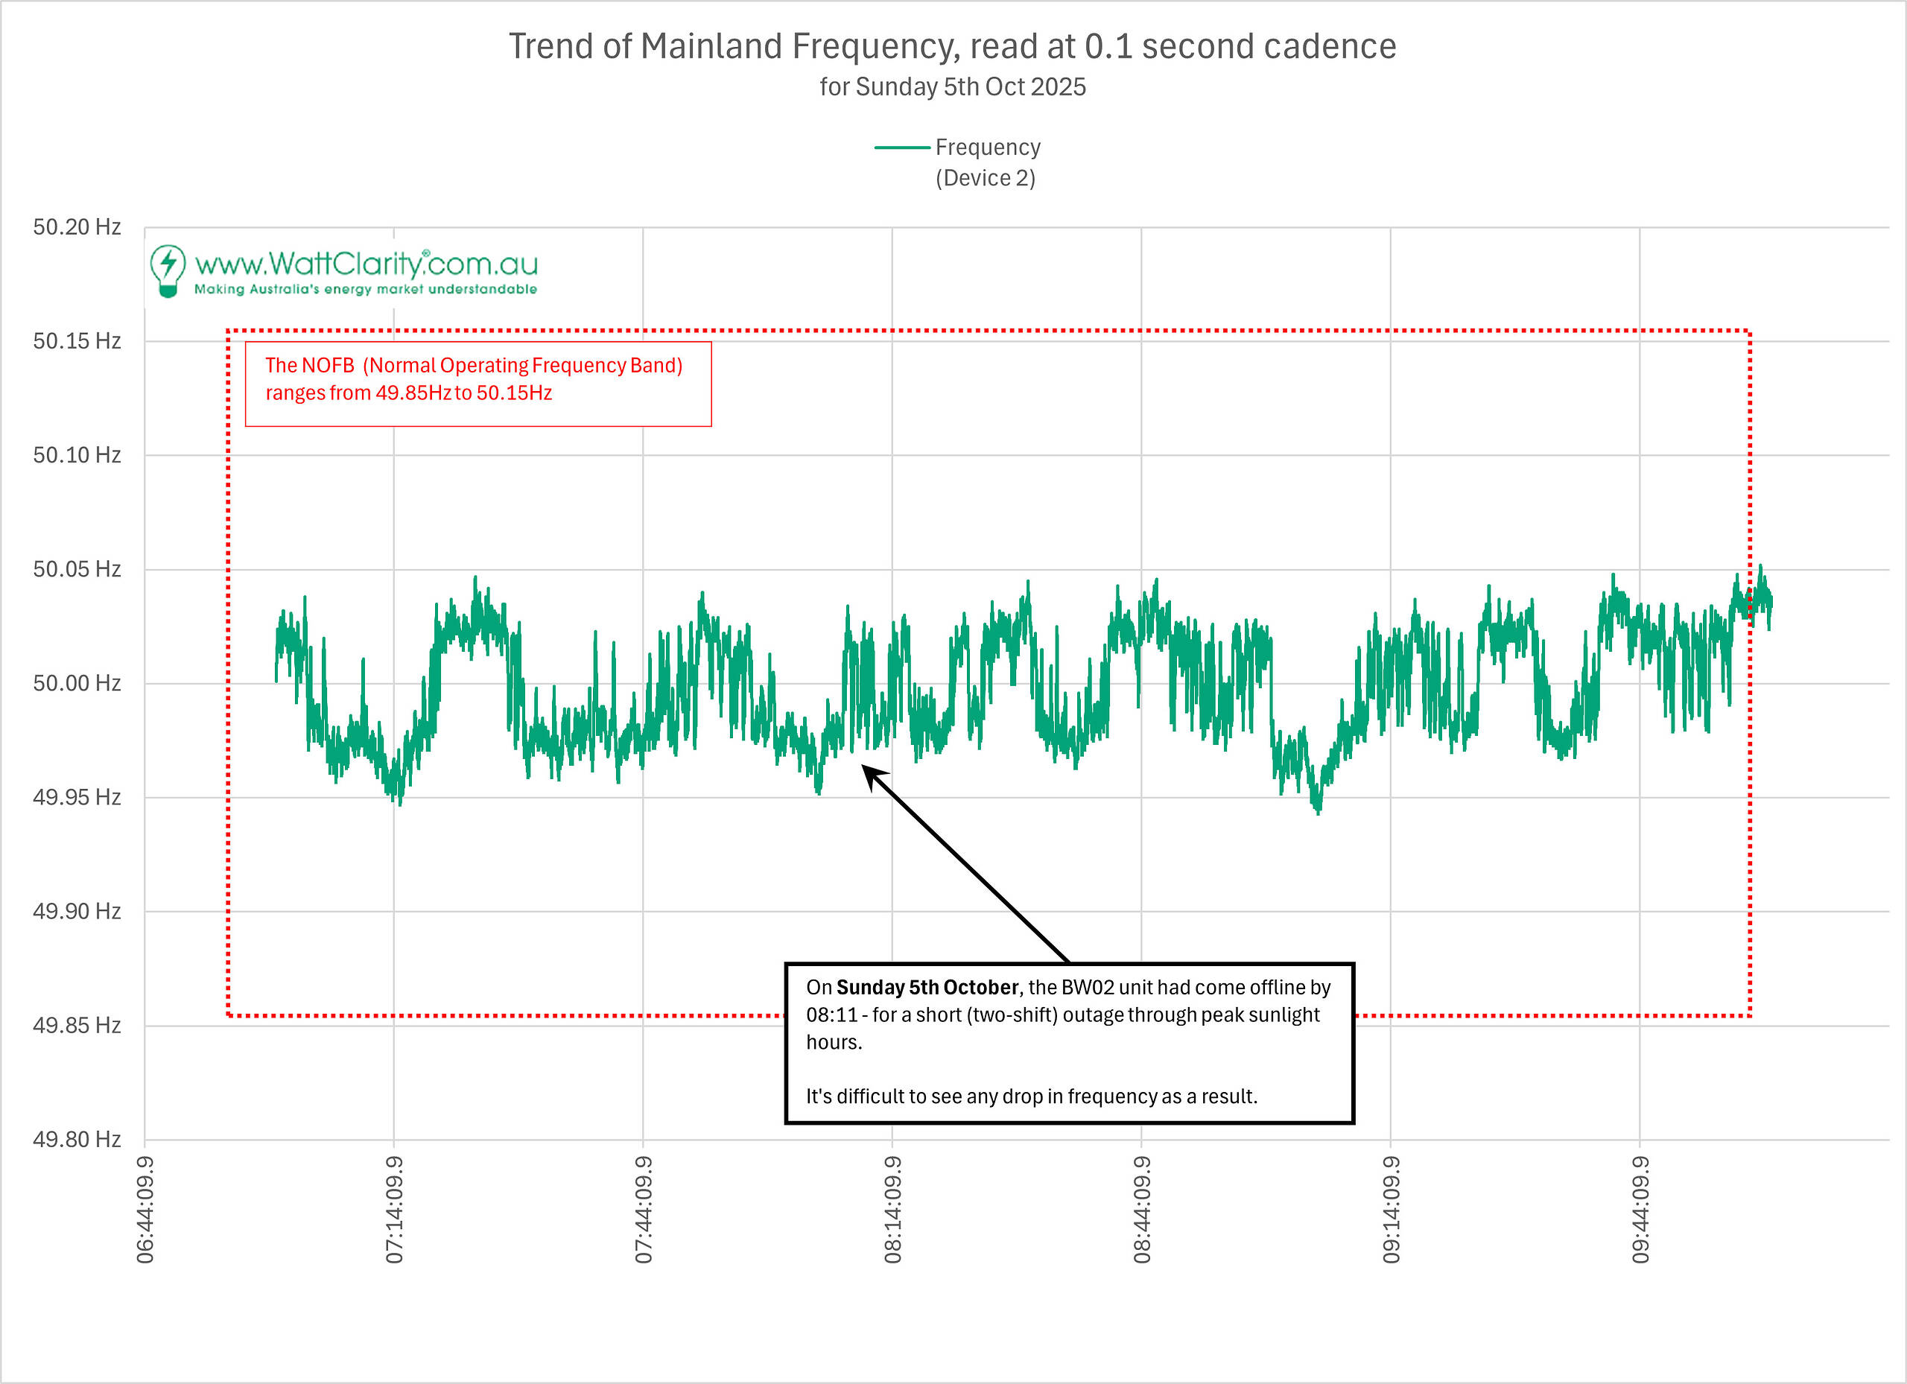Select the 09:44:09.9 time axis label
Viewport: 1907px width, 1384px height.
click(1640, 1209)
